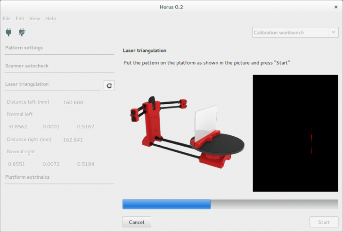Click the Normal right label

click(21, 151)
